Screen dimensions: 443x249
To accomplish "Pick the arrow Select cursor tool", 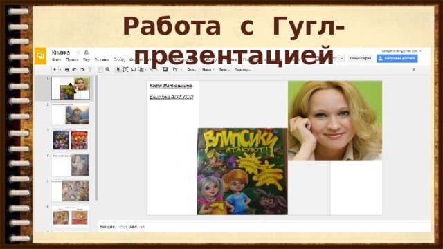I will [118, 69].
